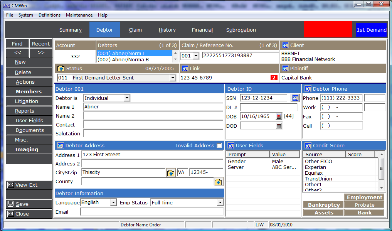Switch to the Financial tab
Screen dimensions: 392x231
(202, 30)
